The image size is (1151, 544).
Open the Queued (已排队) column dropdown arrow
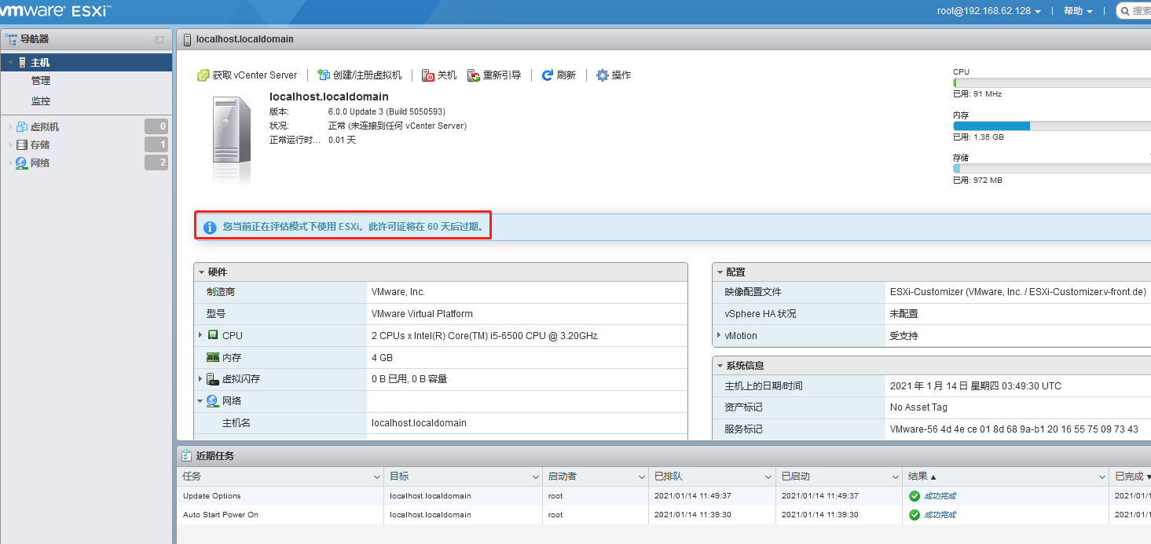(768, 477)
